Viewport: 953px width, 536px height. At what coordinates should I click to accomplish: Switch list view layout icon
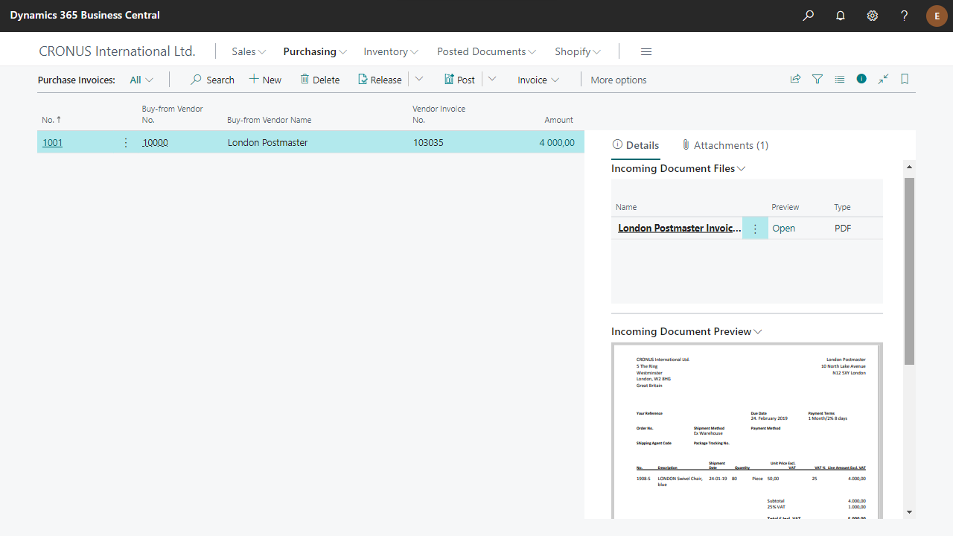[x=840, y=79]
